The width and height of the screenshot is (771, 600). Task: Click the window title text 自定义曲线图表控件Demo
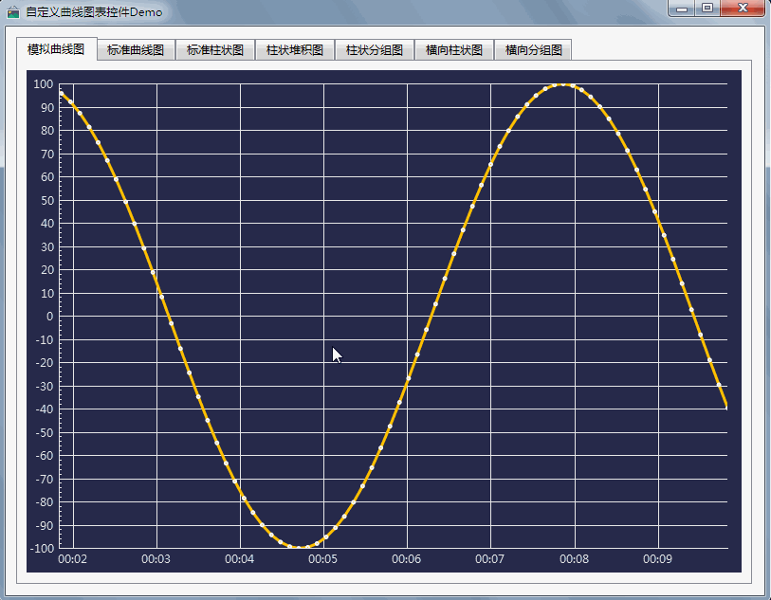pyautogui.click(x=95, y=10)
